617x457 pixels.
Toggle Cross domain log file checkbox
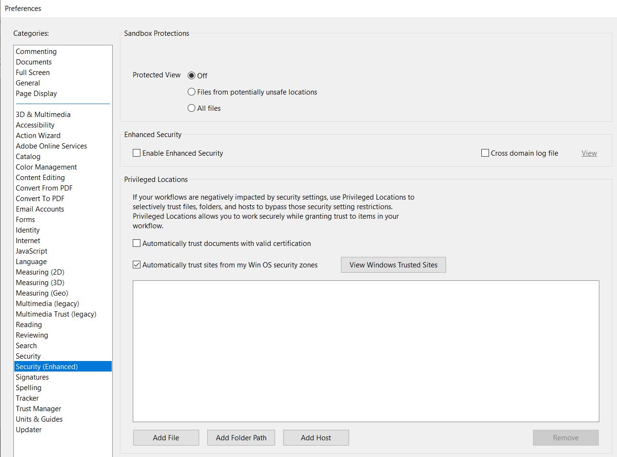click(485, 153)
